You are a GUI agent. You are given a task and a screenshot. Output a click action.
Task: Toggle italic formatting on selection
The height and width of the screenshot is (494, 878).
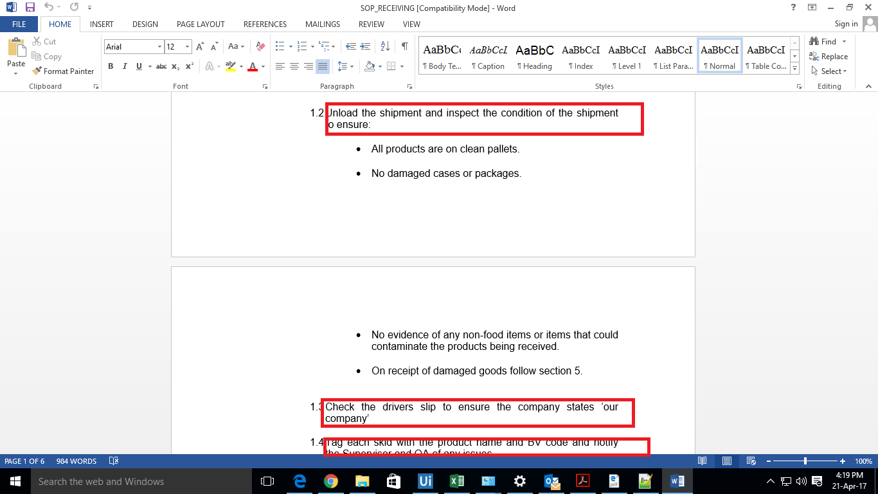pyautogui.click(x=124, y=66)
